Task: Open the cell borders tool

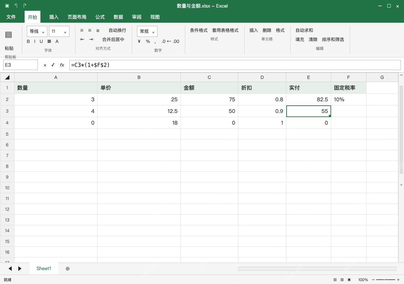Action: (49, 41)
